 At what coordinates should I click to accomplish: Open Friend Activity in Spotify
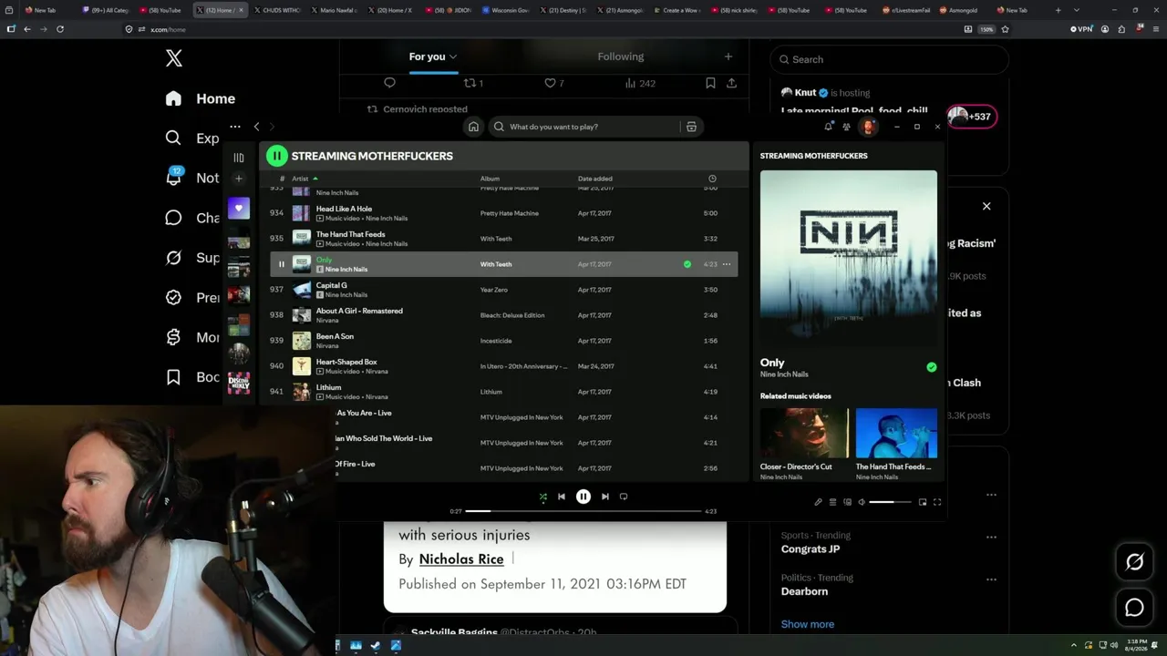coord(846,127)
